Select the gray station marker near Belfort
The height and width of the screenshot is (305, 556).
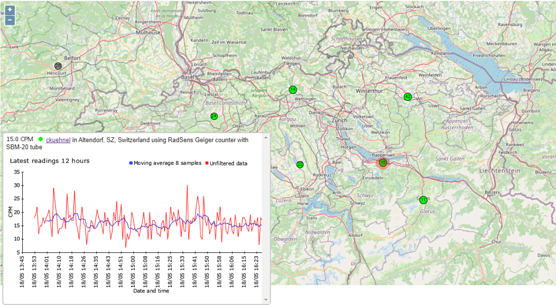coord(58,66)
